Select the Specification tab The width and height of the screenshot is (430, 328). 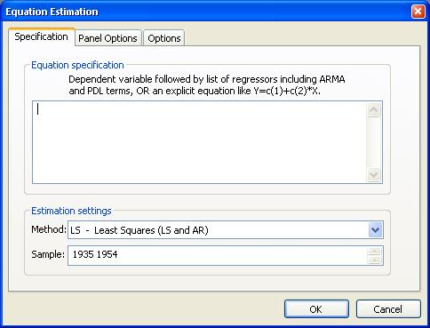(42, 36)
